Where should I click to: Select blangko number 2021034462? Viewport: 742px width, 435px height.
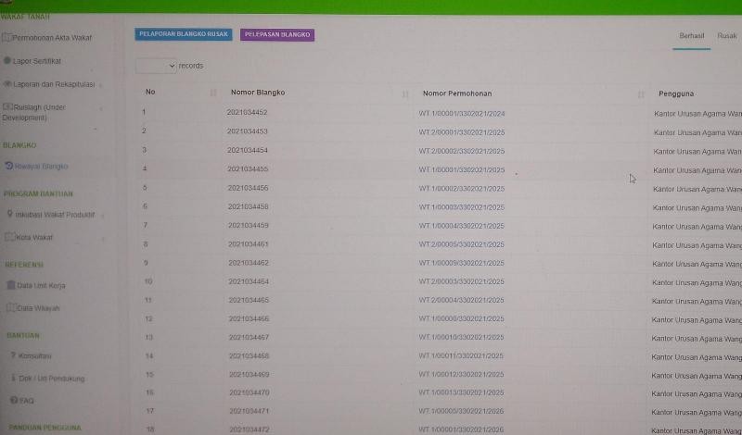249,263
